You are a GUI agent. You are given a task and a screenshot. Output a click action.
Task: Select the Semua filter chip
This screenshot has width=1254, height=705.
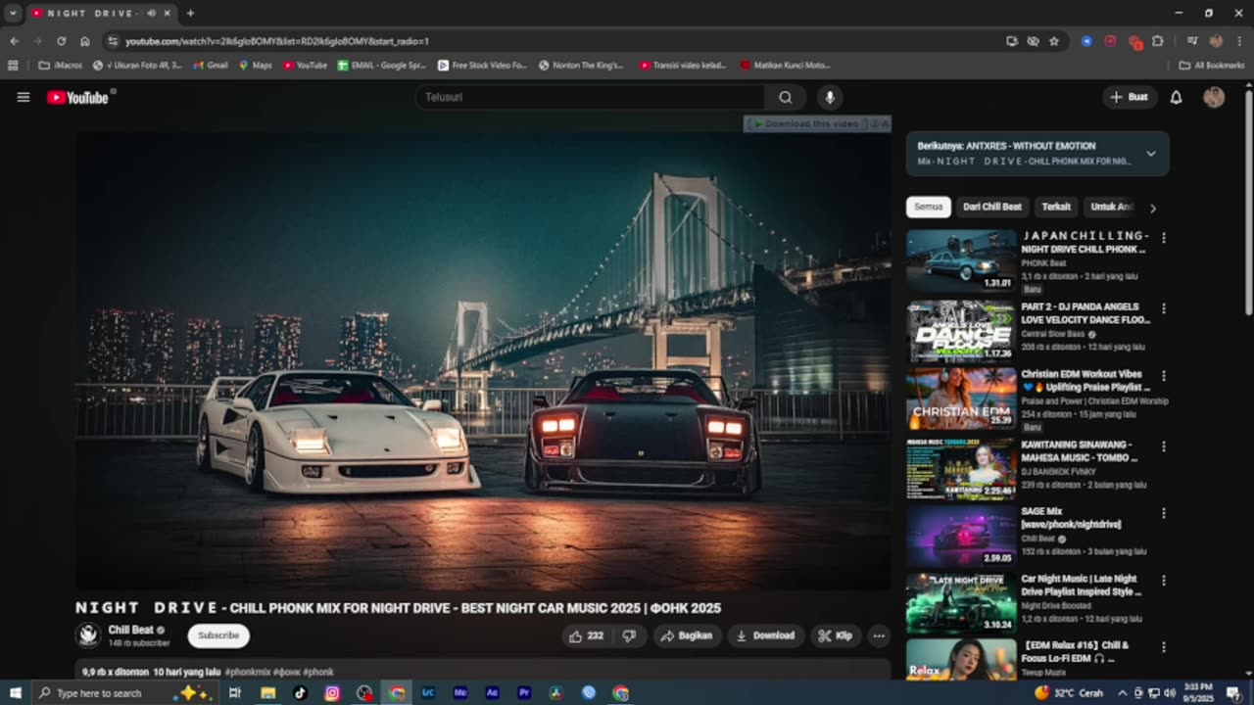pyautogui.click(x=928, y=207)
